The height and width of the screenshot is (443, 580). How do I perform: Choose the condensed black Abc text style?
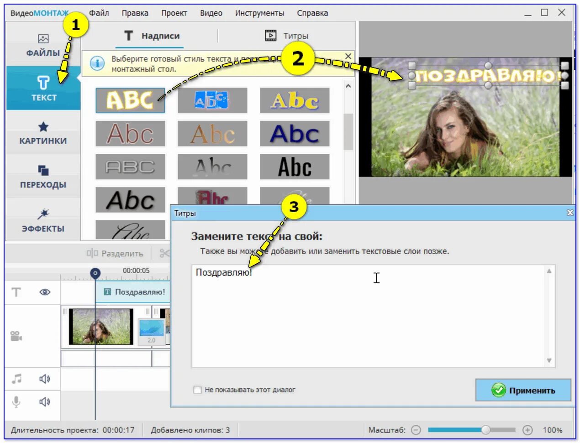(295, 167)
